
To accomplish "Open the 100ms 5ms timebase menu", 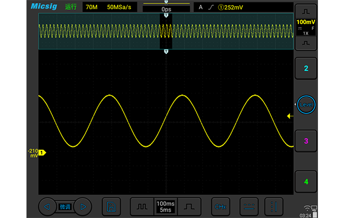I will click(x=166, y=207).
